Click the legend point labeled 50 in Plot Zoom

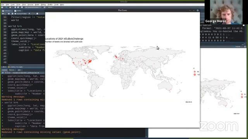coord(195,72)
